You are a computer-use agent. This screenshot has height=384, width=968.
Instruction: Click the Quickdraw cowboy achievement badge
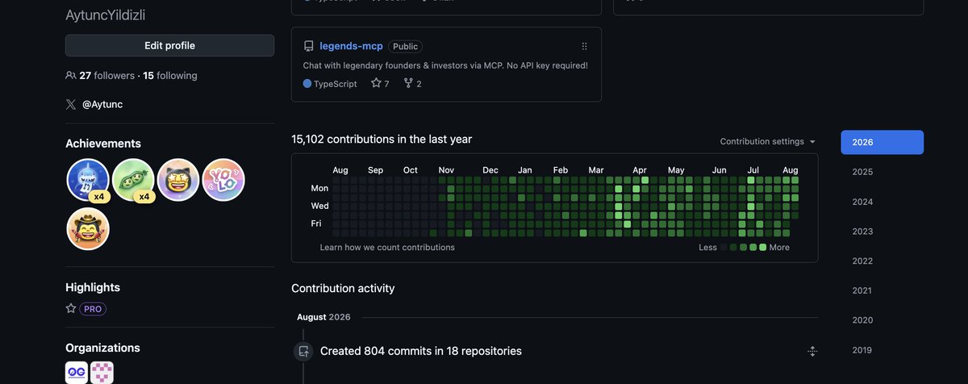(x=87, y=228)
